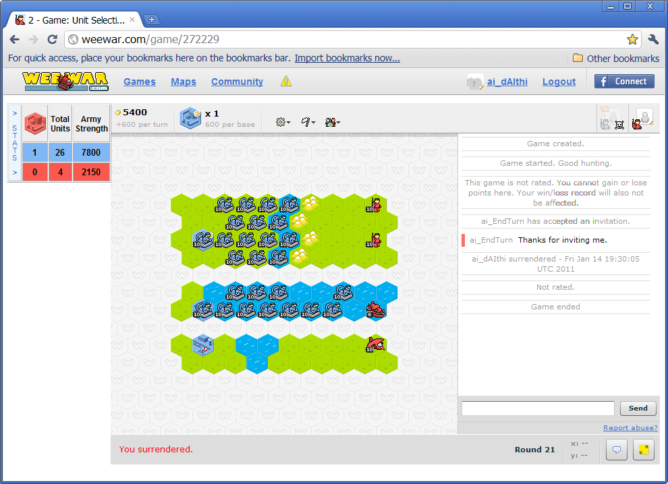This screenshot has height=484, width=668.
Task: Select the red army strength value 2150
Action: tap(91, 172)
